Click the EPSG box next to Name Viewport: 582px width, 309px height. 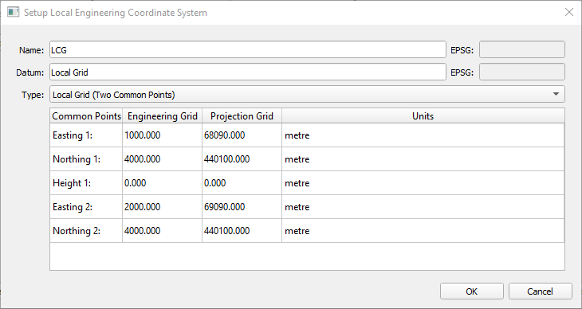pyautogui.click(x=522, y=49)
